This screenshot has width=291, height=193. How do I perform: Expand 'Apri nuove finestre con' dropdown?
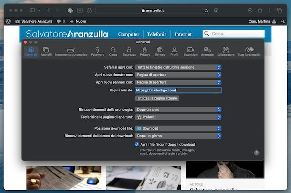[x=178, y=75]
